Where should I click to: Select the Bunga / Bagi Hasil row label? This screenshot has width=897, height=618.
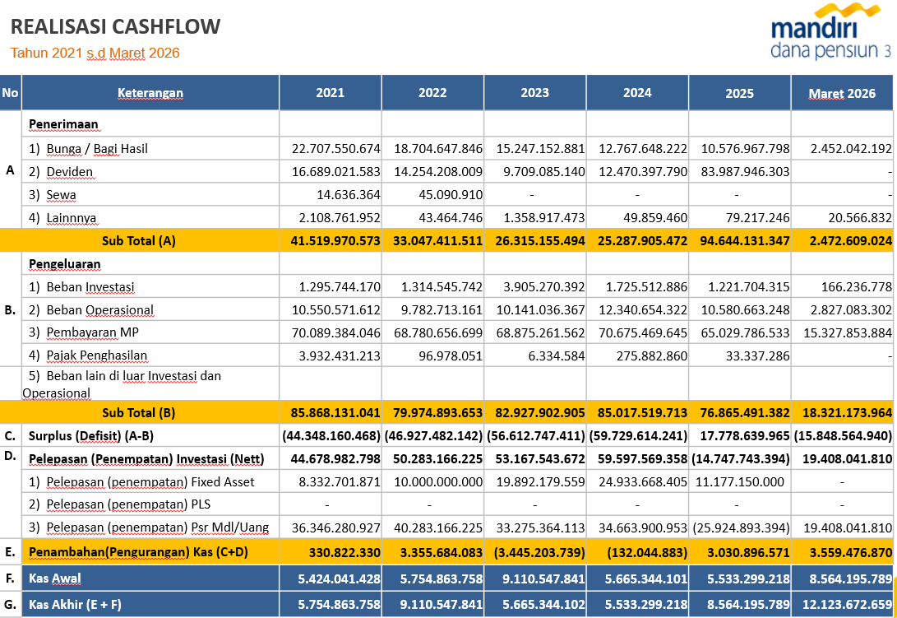pyautogui.click(x=88, y=149)
